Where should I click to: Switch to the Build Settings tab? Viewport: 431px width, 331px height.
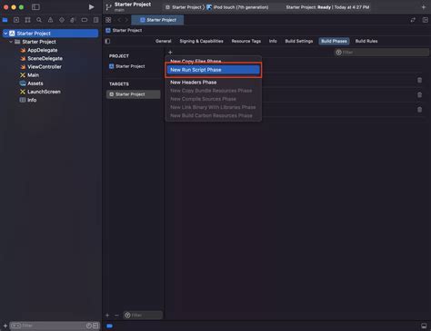coord(299,41)
